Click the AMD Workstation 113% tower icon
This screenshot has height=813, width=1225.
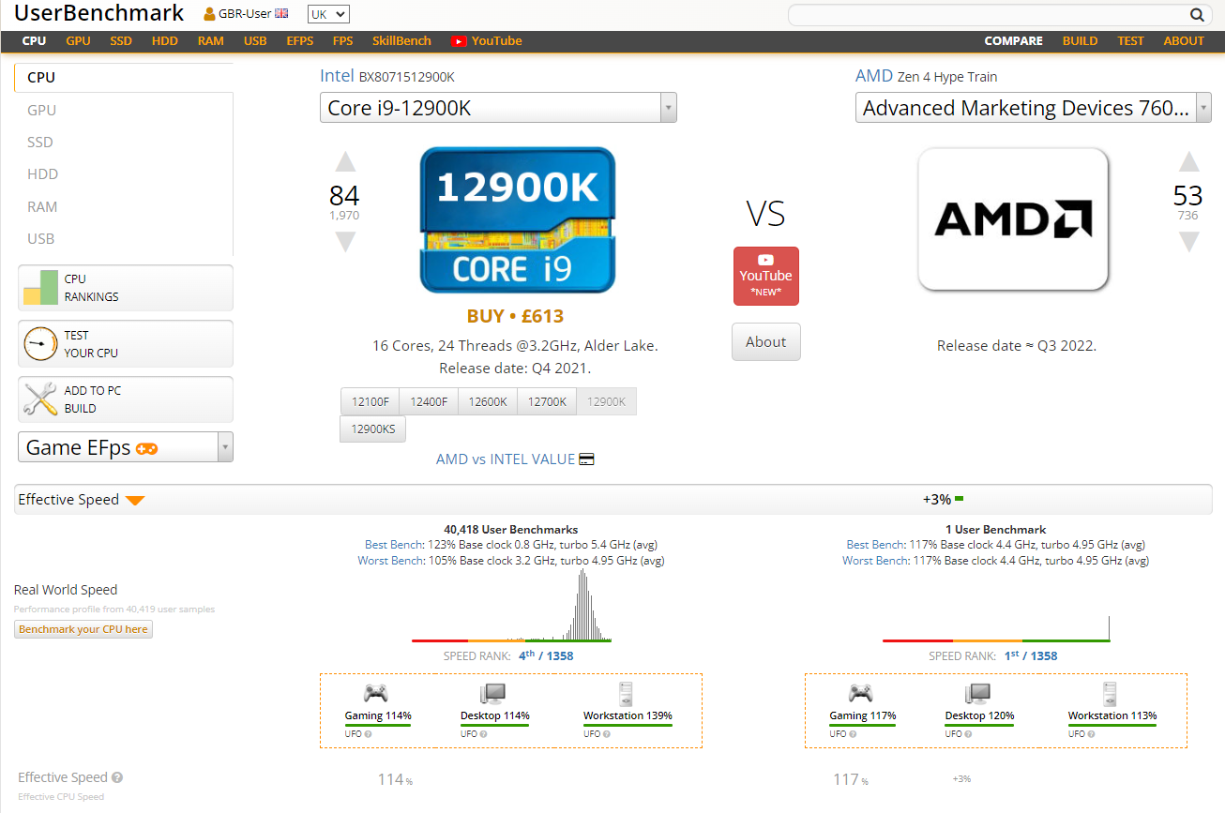1111,694
